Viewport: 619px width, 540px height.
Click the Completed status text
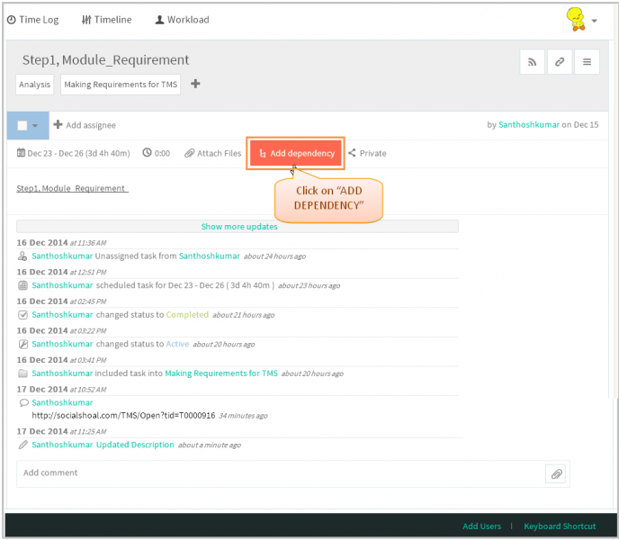[187, 314]
